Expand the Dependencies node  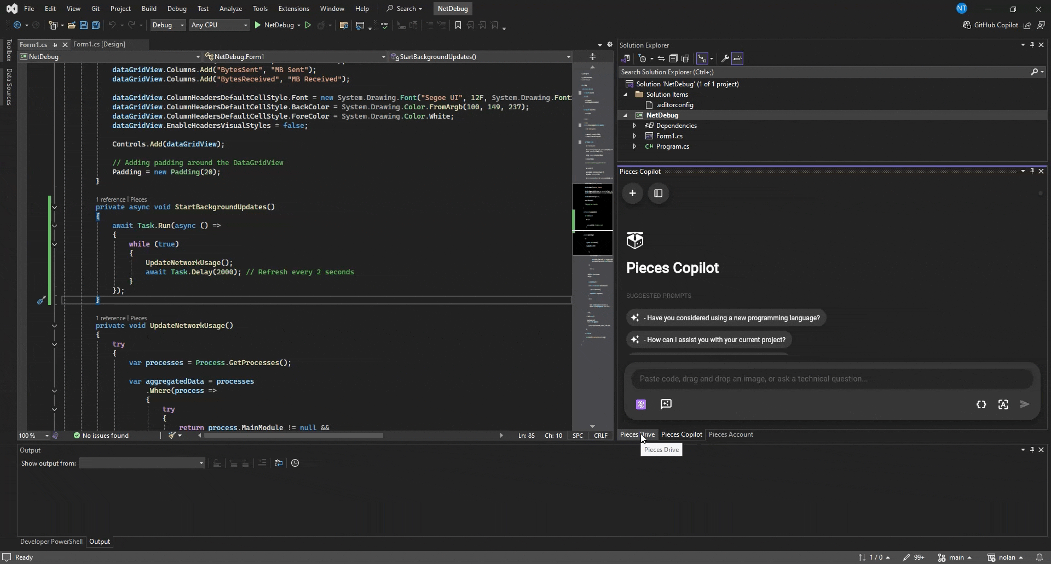point(634,126)
